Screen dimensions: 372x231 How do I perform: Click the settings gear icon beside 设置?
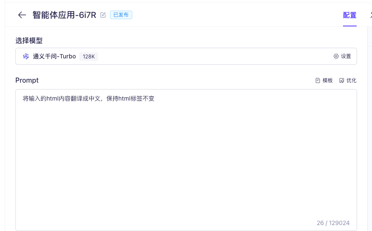[336, 56]
